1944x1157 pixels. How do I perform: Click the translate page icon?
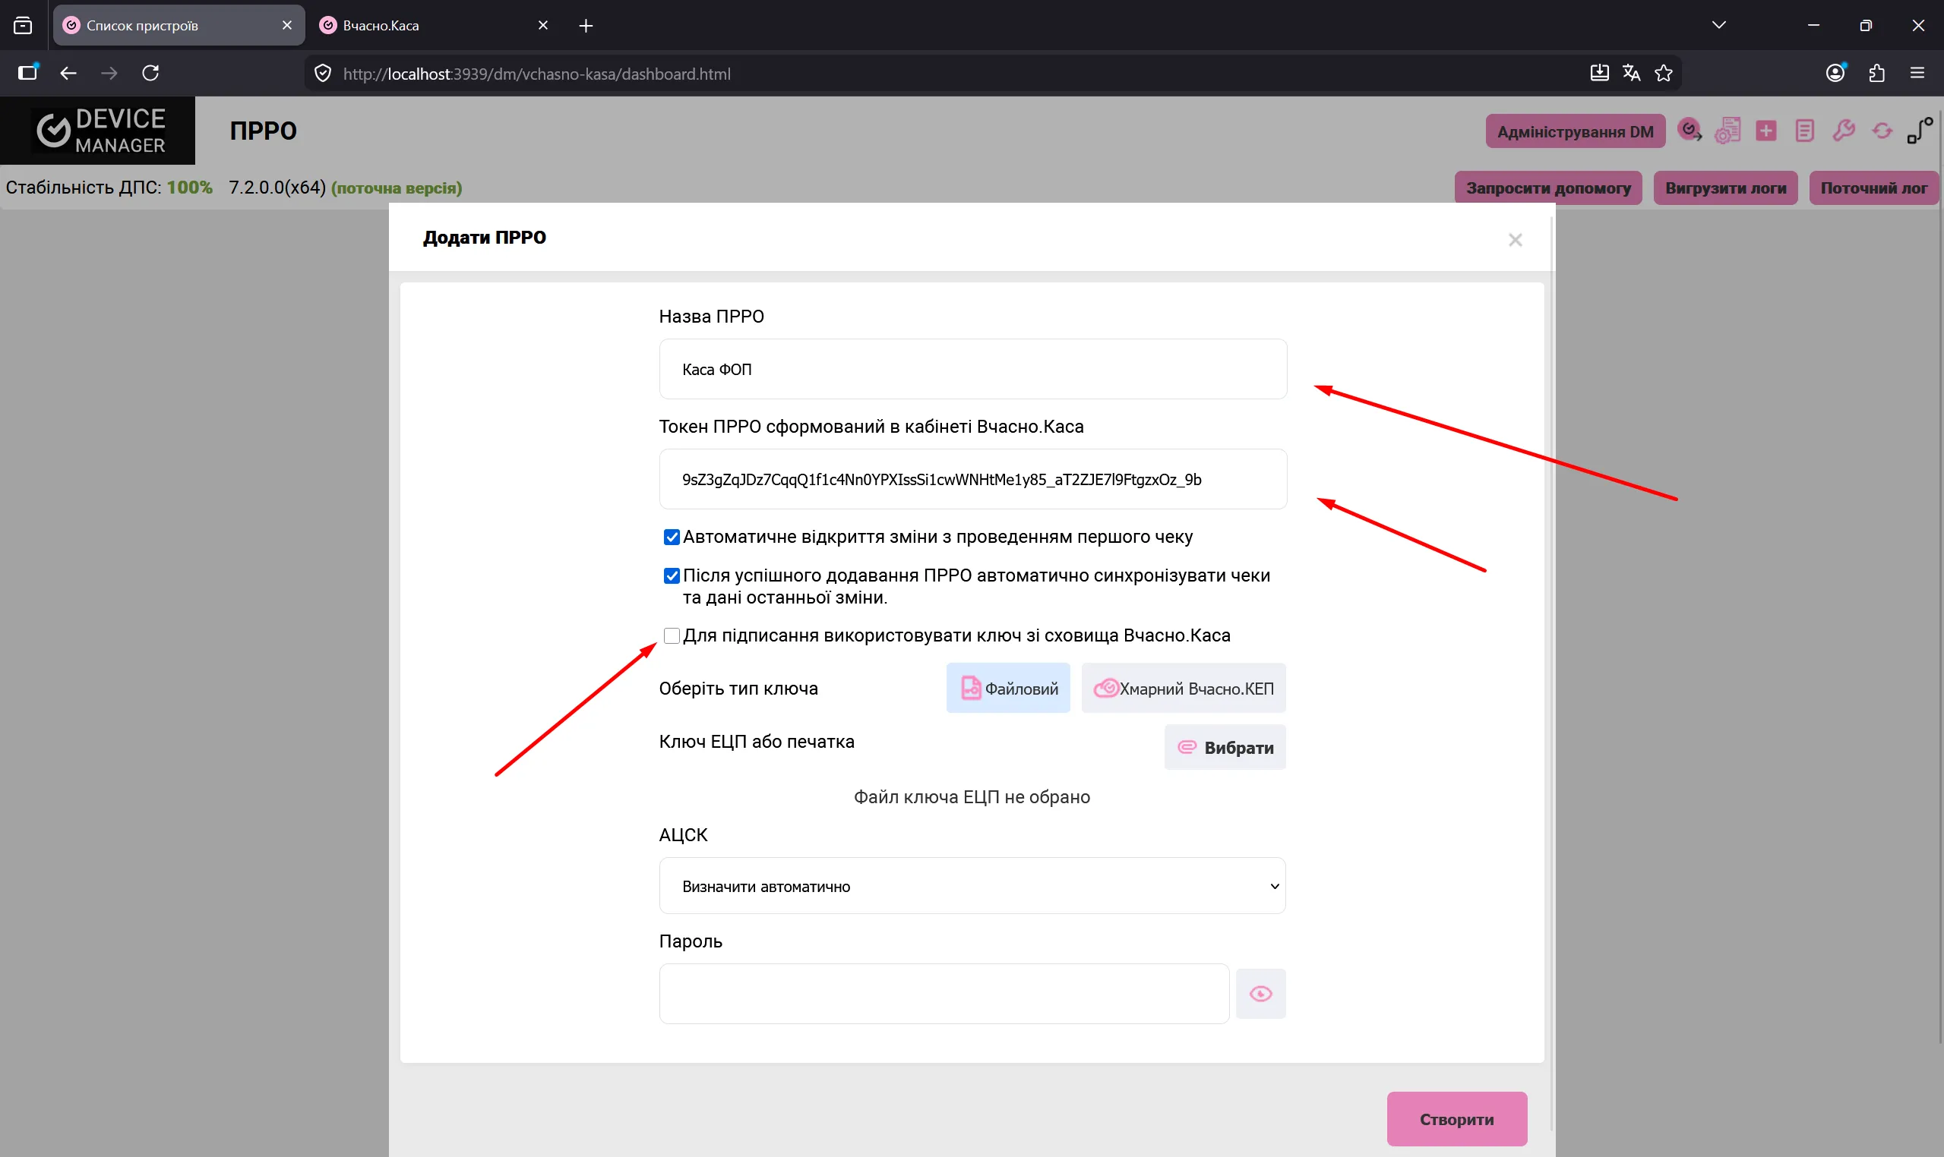(x=1631, y=74)
